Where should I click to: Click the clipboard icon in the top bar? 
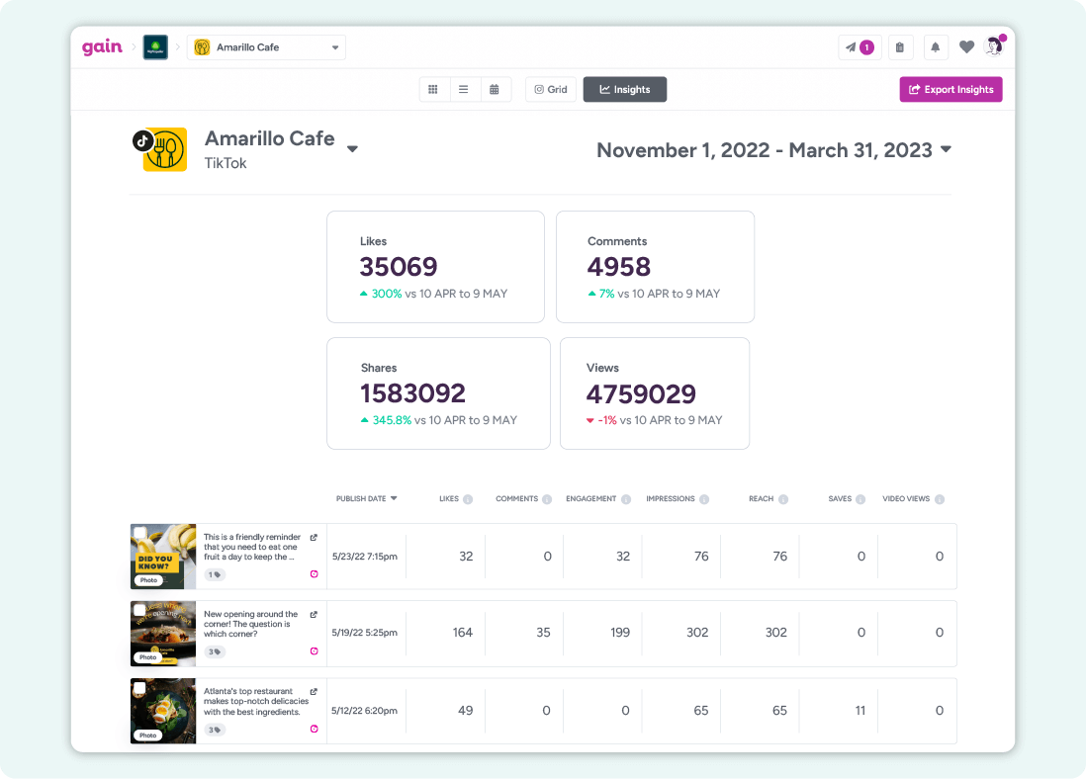pos(900,46)
